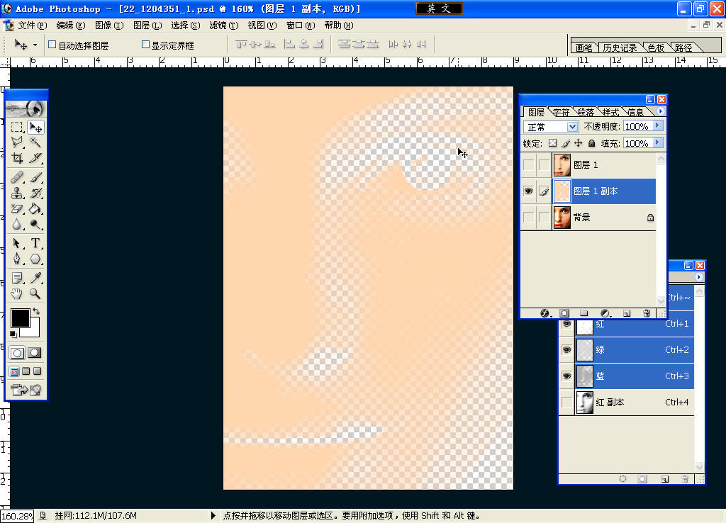
Task: Open status bar info popup arrow
Action: (213, 515)
